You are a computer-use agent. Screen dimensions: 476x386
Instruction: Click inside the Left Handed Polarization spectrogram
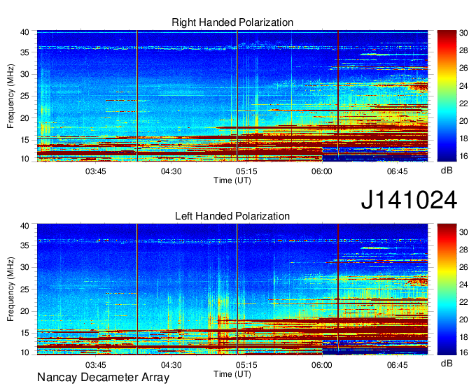point(232,289)
